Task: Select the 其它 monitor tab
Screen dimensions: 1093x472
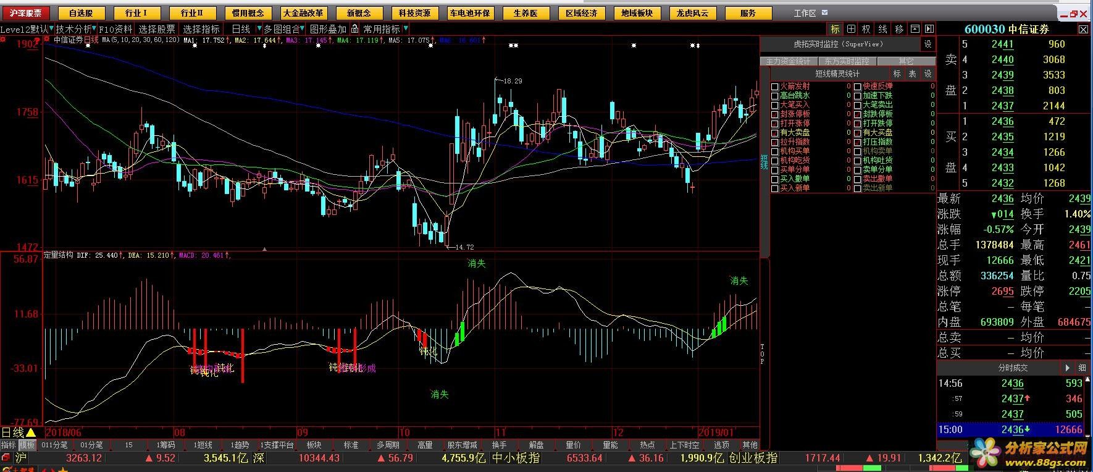Action: [905, 61]
